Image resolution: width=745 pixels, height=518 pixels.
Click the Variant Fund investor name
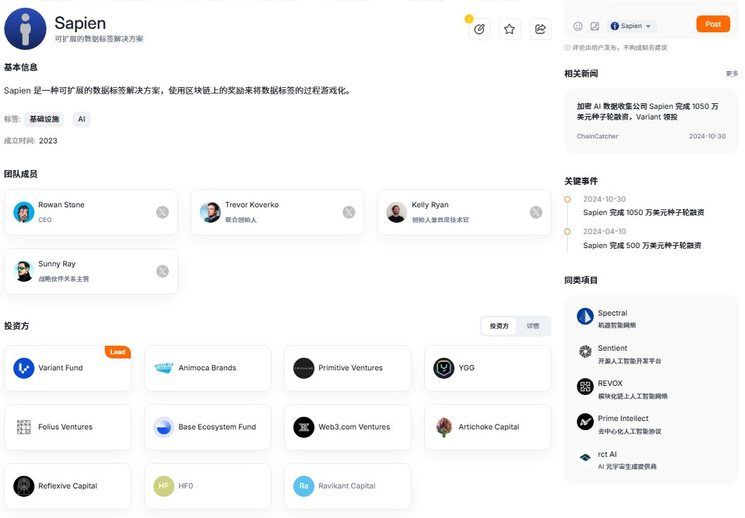61,368
